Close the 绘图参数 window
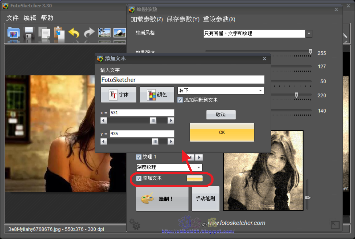This screenshot has width=355, height=239. click(x=336, y=10)
